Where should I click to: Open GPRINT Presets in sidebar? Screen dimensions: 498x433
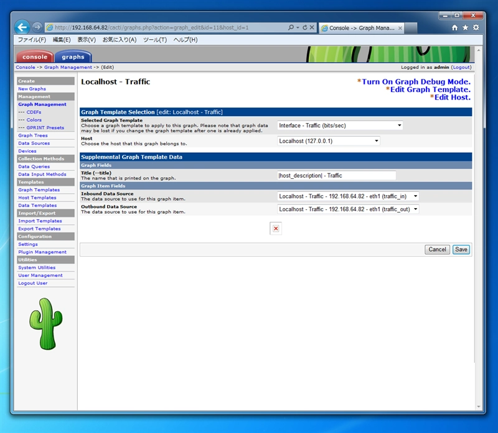(45, 128)
